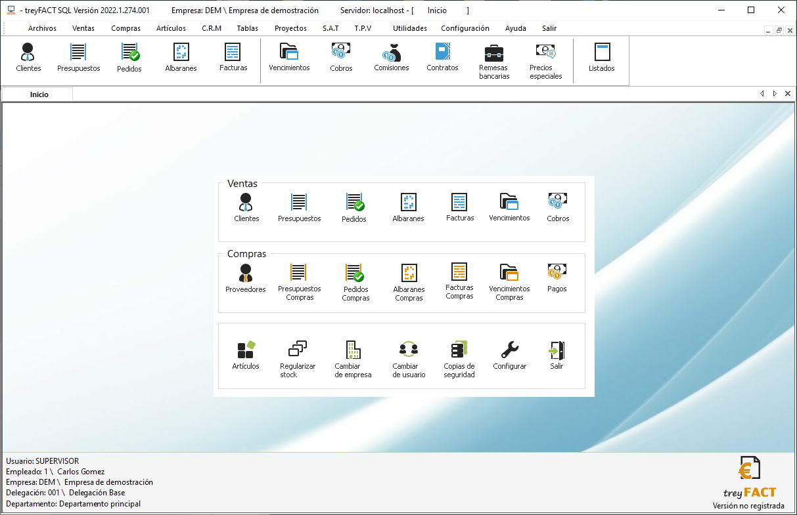Click the tab scroll left arrow
This screenshot has height=515, width=797.
point(762,94)
